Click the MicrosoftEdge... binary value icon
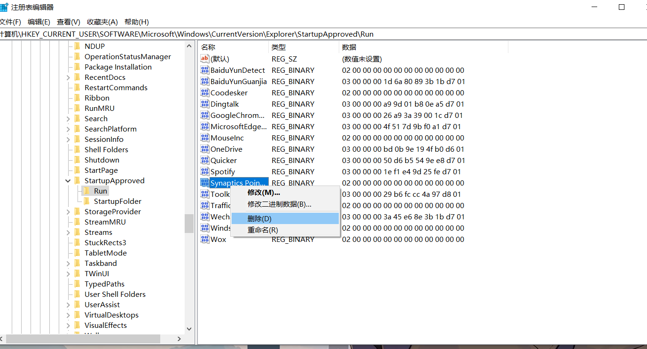Image resolution: width=647 pixels, height=349 pixels. (204, 127)
